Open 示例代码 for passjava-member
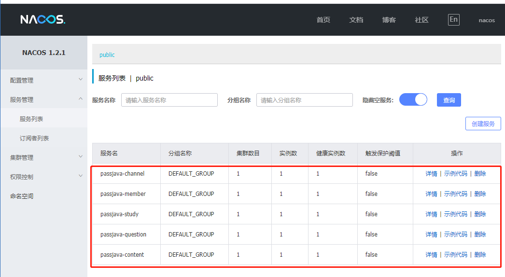Image resolution: width=505 pixels, height=277 pixels. 455,194
